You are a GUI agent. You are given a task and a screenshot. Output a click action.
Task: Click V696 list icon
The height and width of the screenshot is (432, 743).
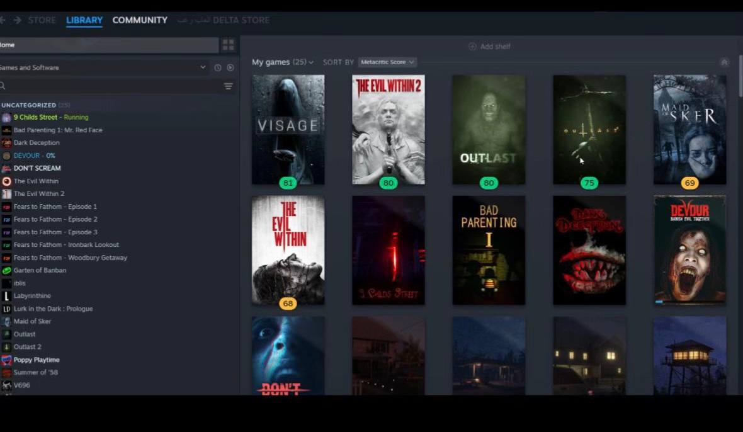coord(6,385)
